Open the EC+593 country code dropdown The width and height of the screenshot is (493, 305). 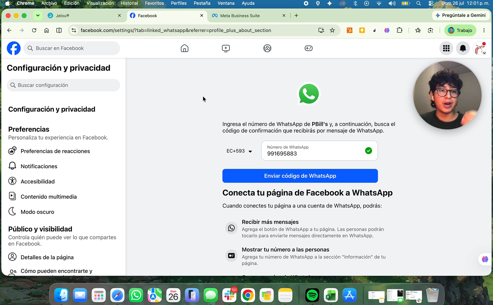point(239,151)
